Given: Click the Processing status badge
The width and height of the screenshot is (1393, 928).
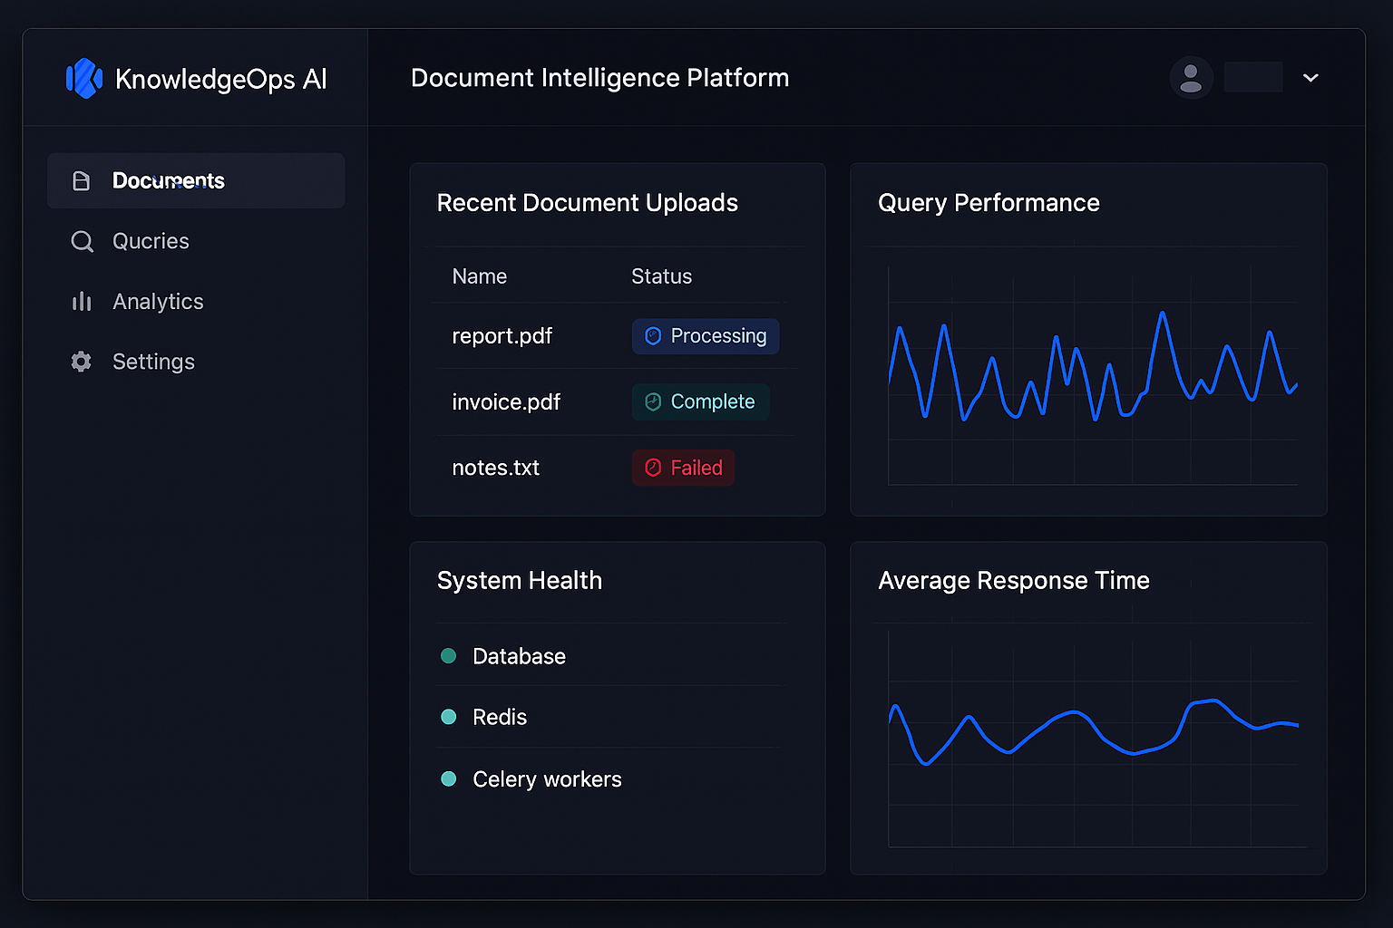Looking at the screenshot, I should [706, 336].
